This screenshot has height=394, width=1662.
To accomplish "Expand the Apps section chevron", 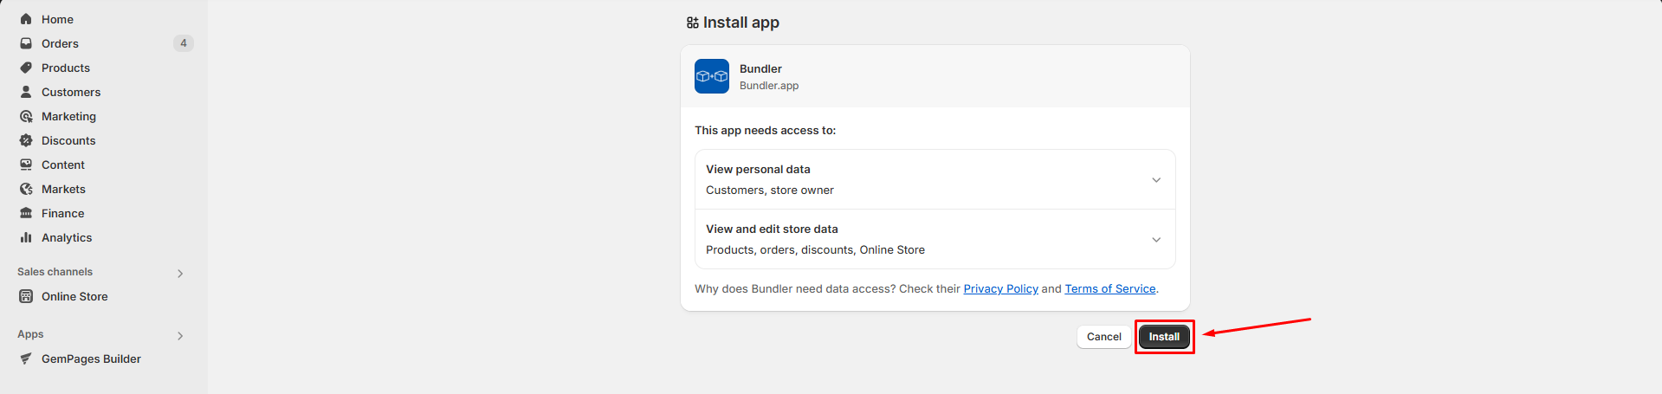I will click(x=180, y=336).
